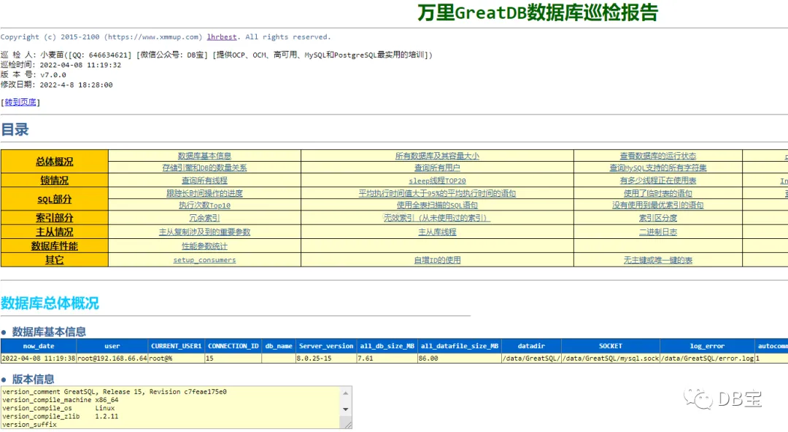Open the 查询所有线程 link
788x432 pixels.
204,181
